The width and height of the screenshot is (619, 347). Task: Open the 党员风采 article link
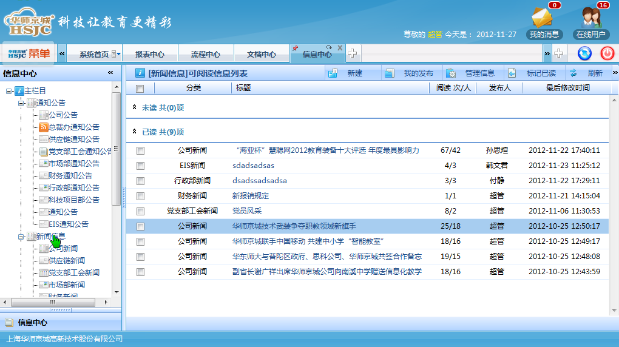pyautogui.click(x=247, y=211)
